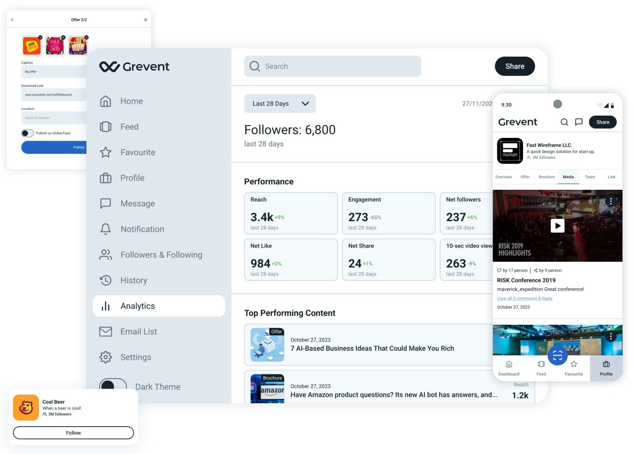Switch to Team tab in mobile profile
Image resolution: width=634 pixels, height=454 pixels.
click(x=590, y=177)
